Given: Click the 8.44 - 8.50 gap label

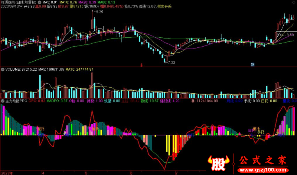Looking at the screenshot, I should (x=285, y=35).
